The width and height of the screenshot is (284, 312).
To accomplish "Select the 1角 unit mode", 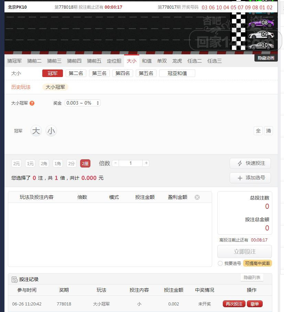I will click(x=58, y=164).
